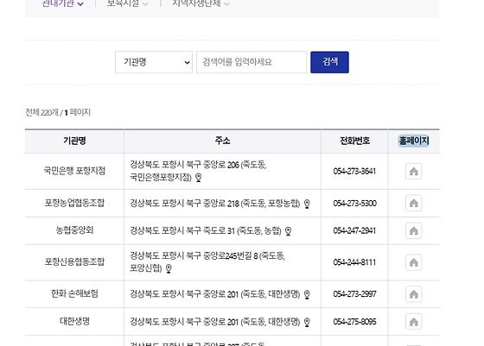Screen dimensions: 484x346
Task: Open the 기관명 search type dropdown
Action: tap(154, 62)
